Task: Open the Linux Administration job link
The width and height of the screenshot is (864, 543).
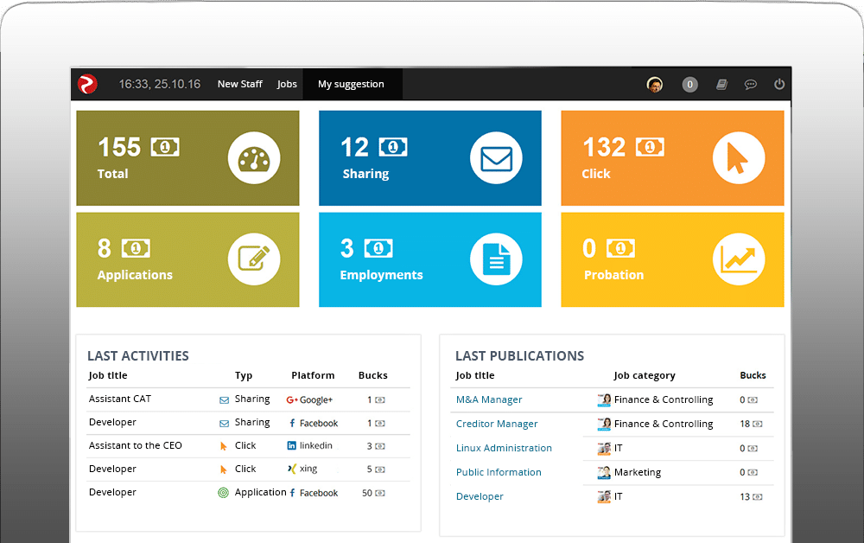Action: pos(504,448)
